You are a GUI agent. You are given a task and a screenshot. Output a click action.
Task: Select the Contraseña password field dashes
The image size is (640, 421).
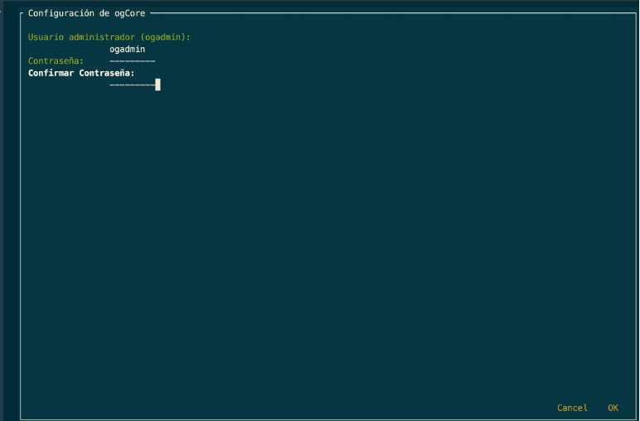(132, 61)
